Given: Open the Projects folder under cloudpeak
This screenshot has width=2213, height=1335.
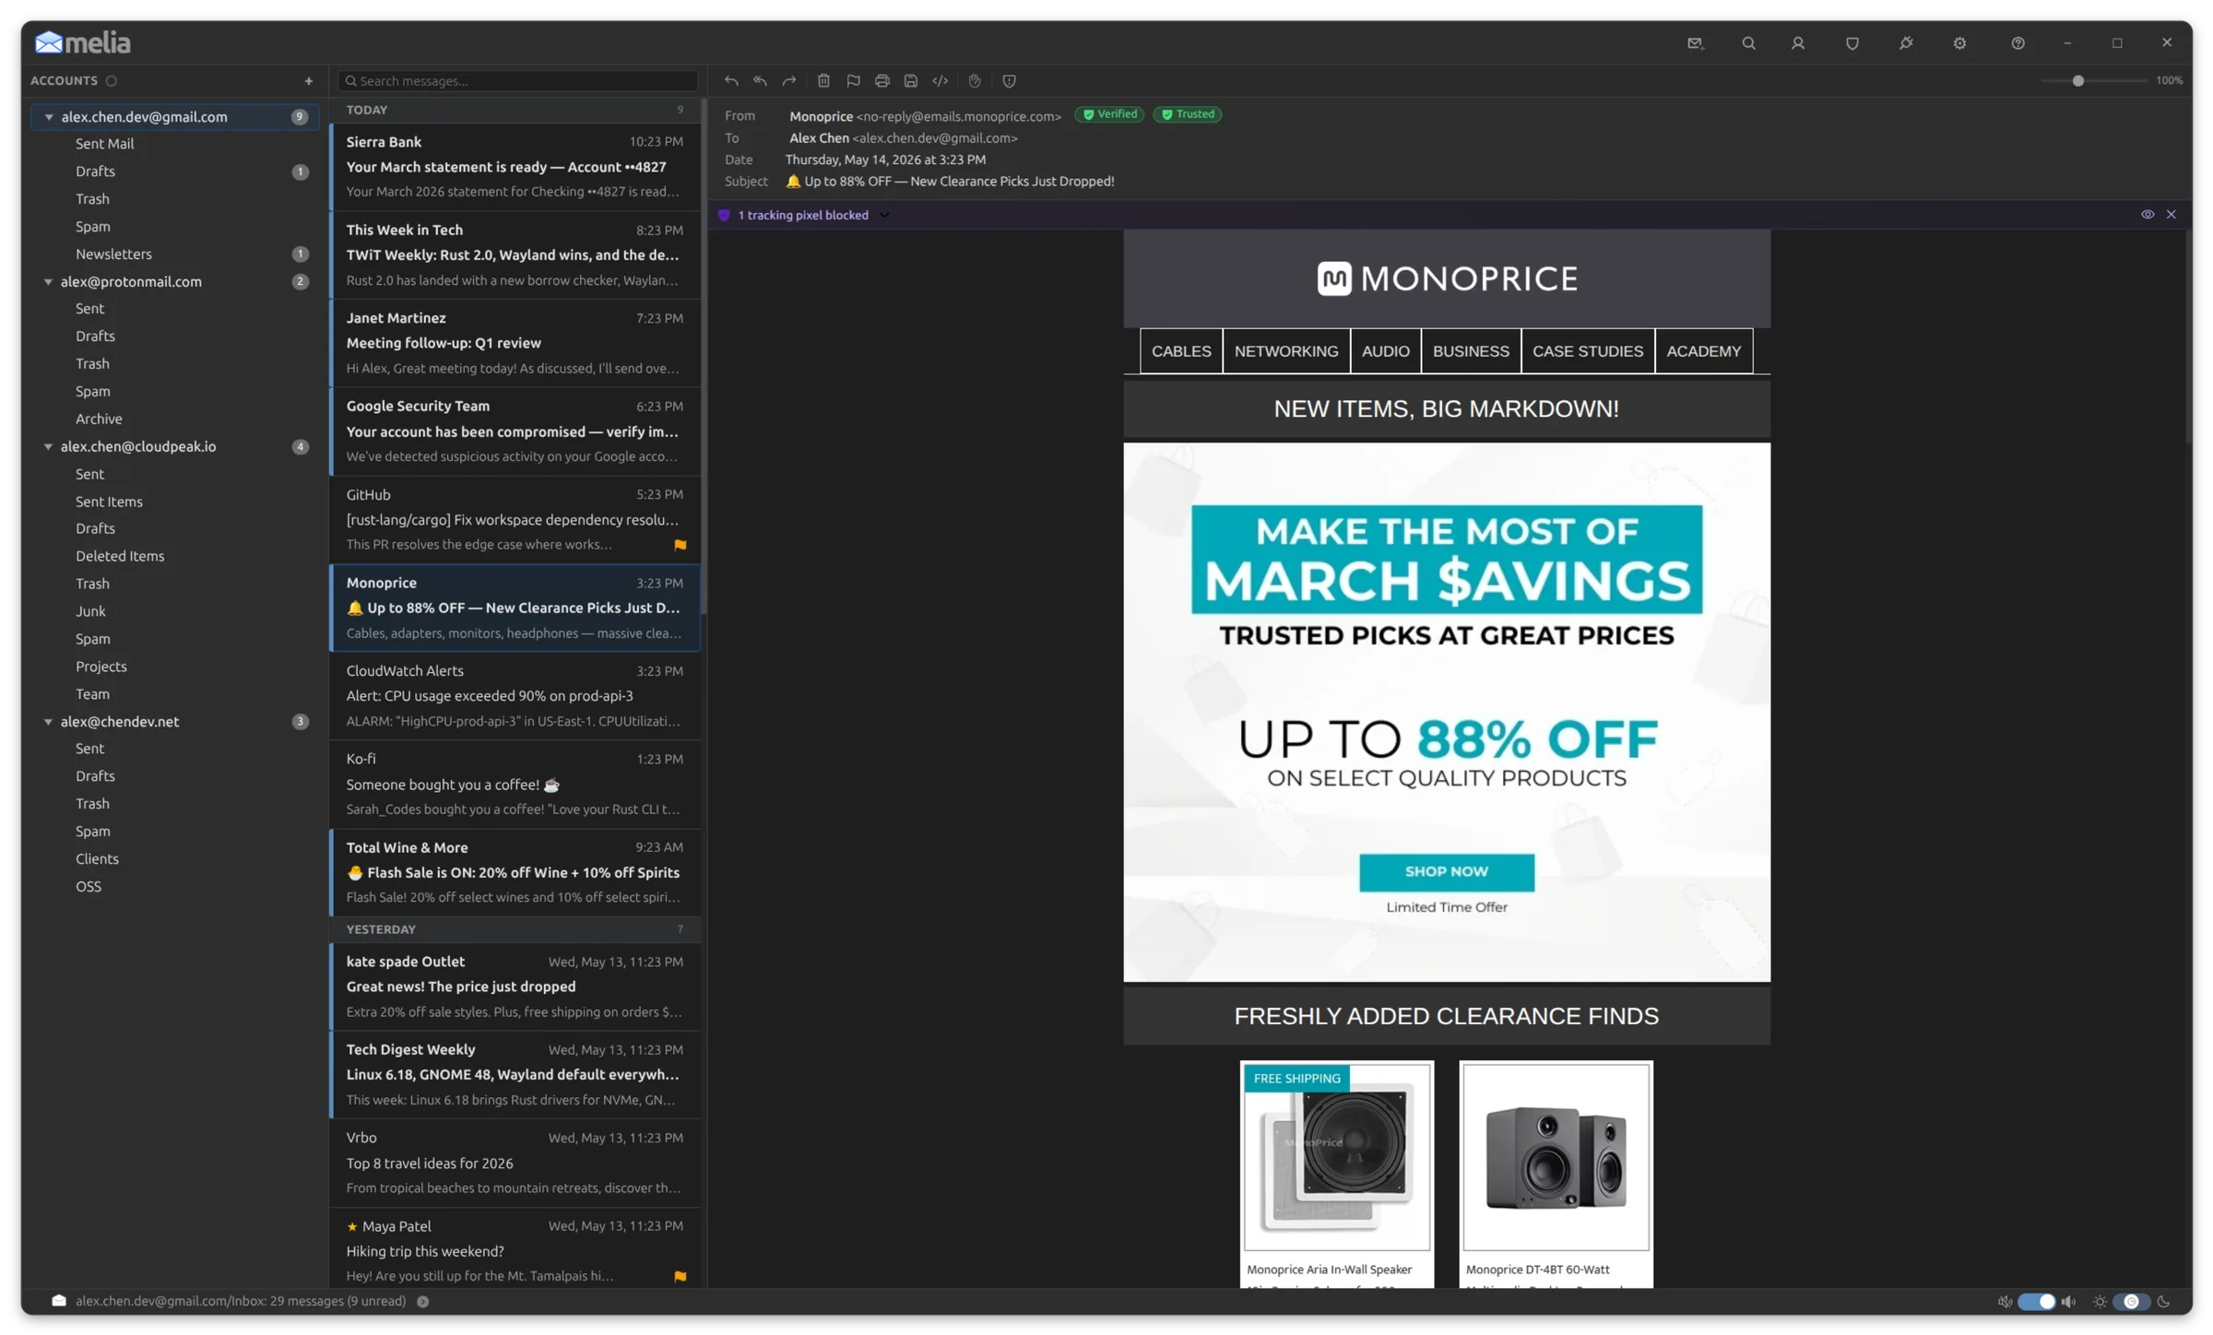Looking at the screenshot, I should 101,667.
